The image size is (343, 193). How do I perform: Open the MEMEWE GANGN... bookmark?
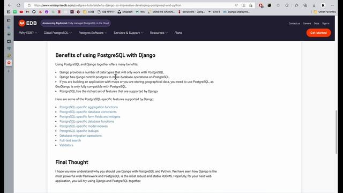tap(161, 12)
